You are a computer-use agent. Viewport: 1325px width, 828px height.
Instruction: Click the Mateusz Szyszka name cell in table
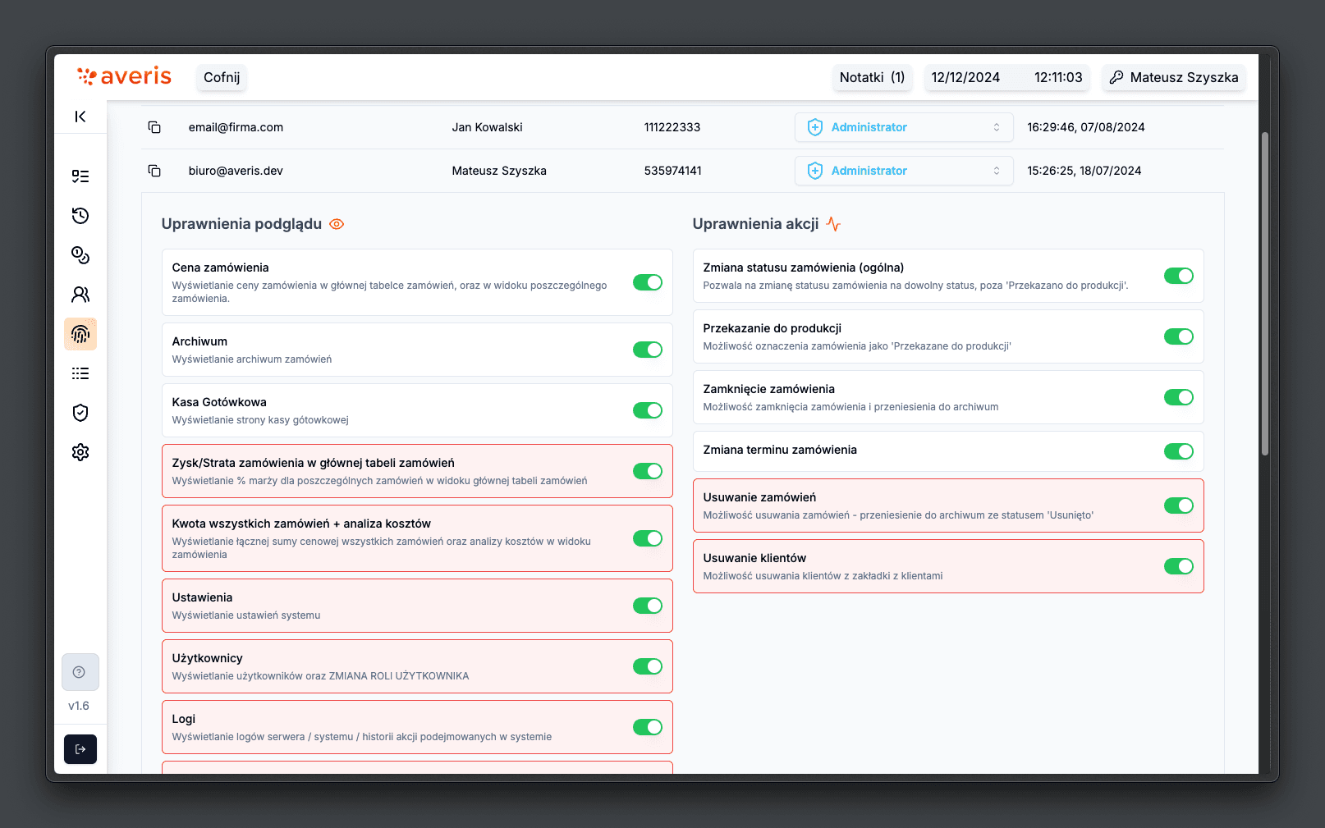(x=499, y=171)
